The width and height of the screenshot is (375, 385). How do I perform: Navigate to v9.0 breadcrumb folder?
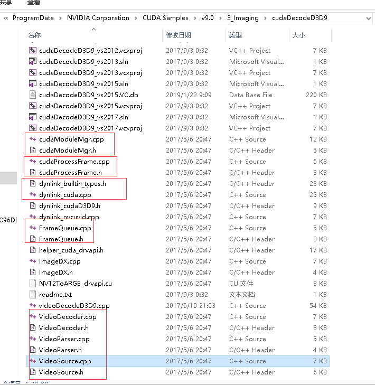coord(208,18)
